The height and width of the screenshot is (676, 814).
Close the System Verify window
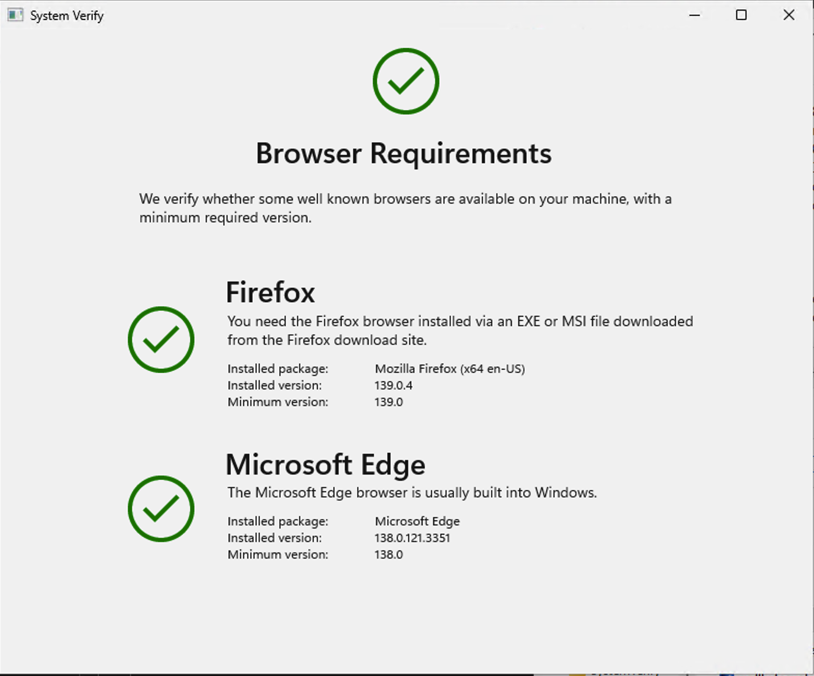(789, 15)
